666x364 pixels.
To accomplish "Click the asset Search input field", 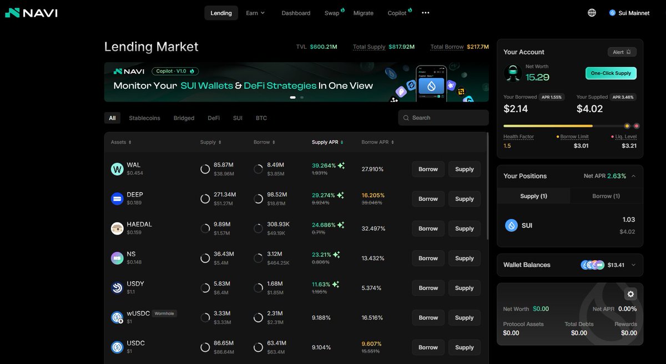I will (x=443, y=118).
